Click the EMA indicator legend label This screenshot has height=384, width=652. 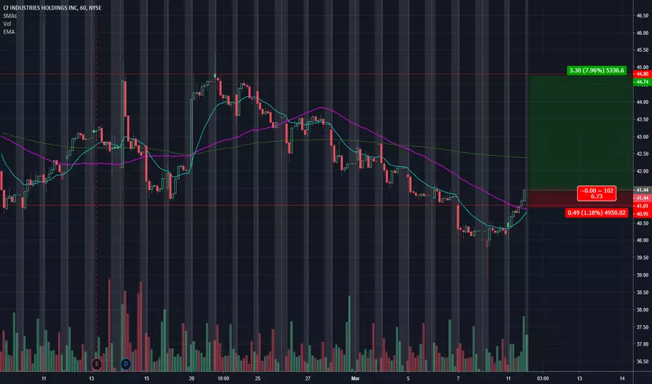point(8,31)
